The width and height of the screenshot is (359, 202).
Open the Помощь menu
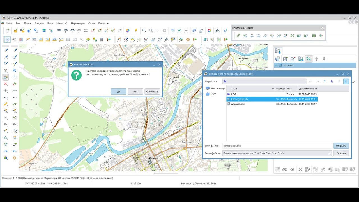[103, 23]
